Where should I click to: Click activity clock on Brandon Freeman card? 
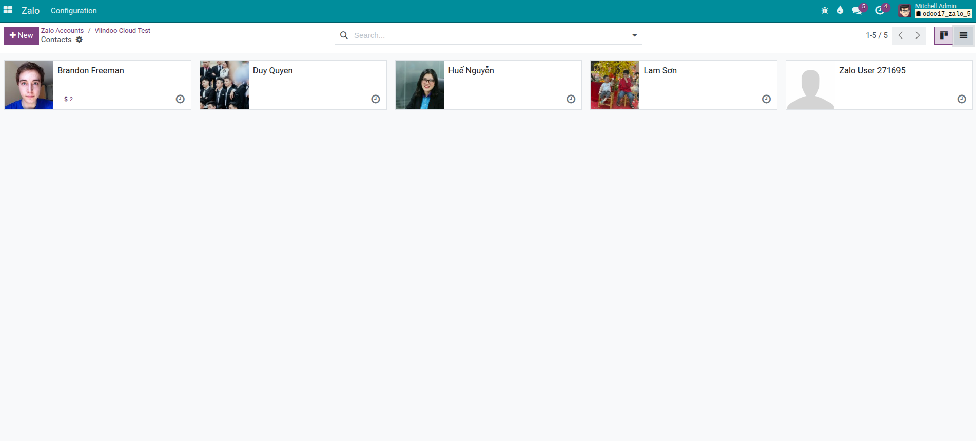(180, 99)
